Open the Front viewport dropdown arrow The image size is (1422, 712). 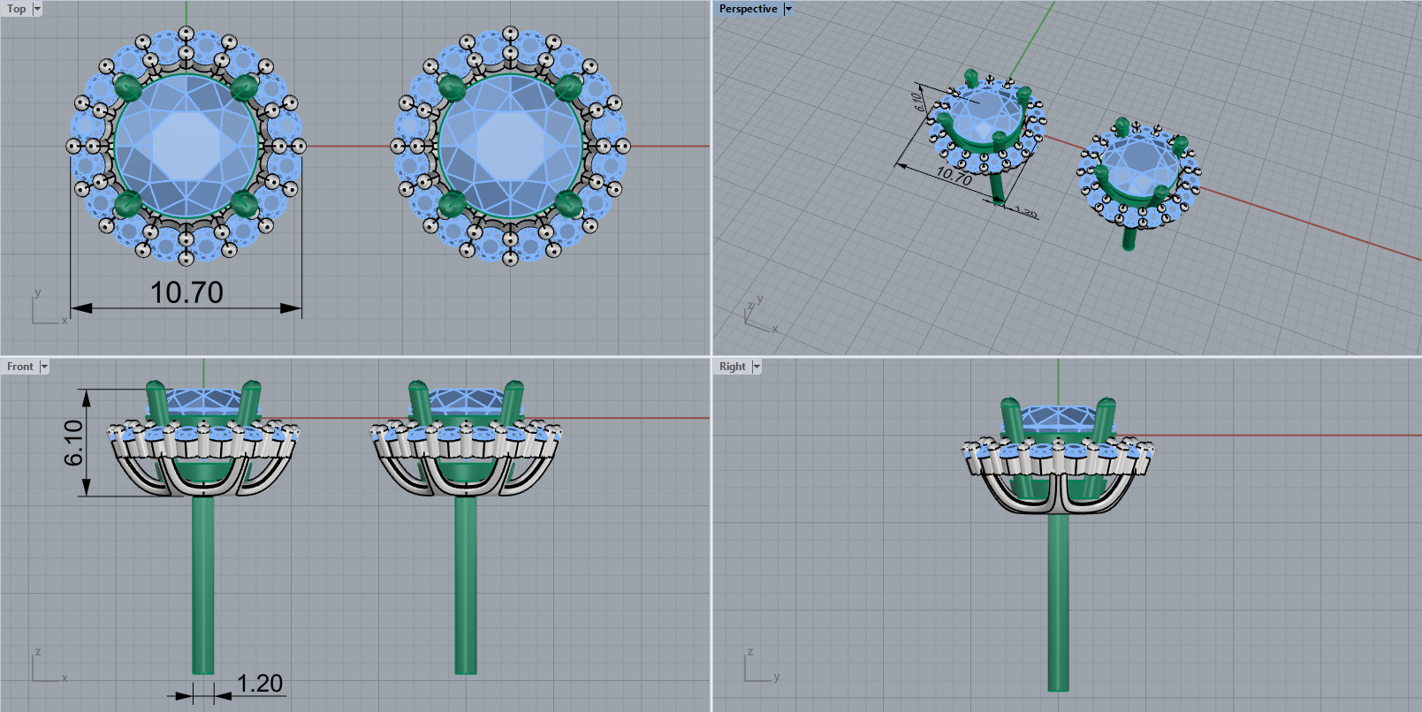coord(44,367)
